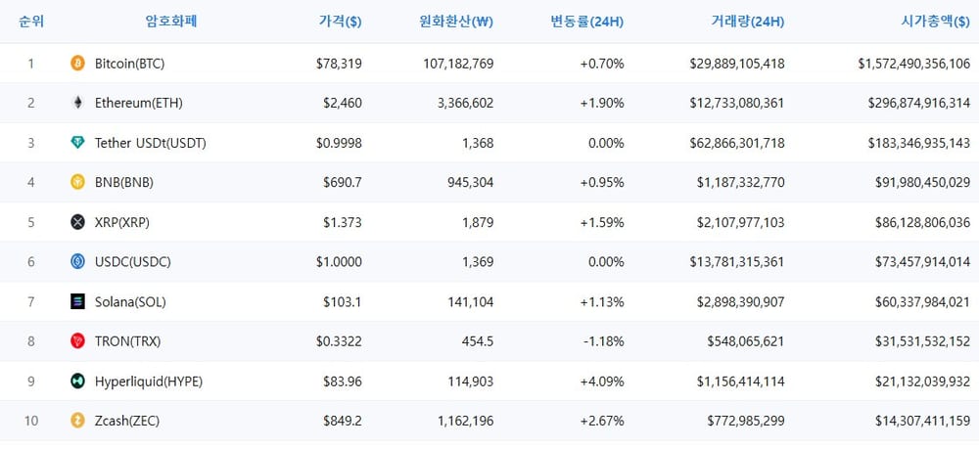Sort by 변동률(24H) column header
Screen dimensions: 979x449
click(x=586, y=22)
